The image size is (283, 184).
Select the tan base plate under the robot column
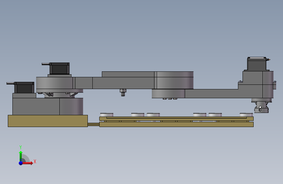(48, 121)
